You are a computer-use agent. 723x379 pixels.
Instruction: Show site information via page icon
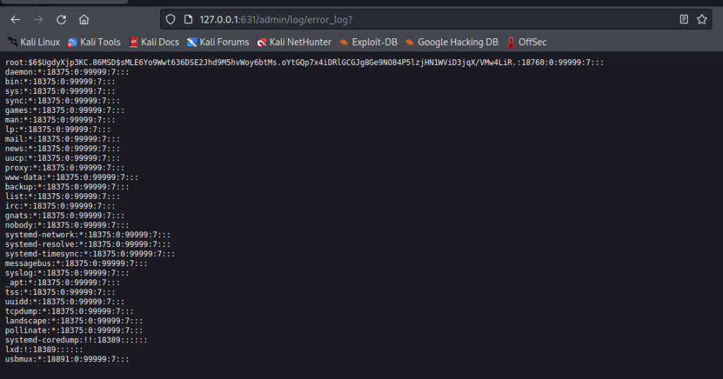tap(186, 19)
